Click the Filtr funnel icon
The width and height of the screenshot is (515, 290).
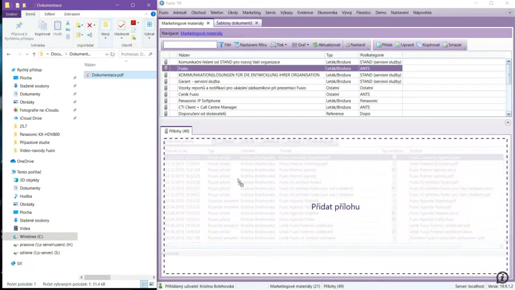click(221, 45)
